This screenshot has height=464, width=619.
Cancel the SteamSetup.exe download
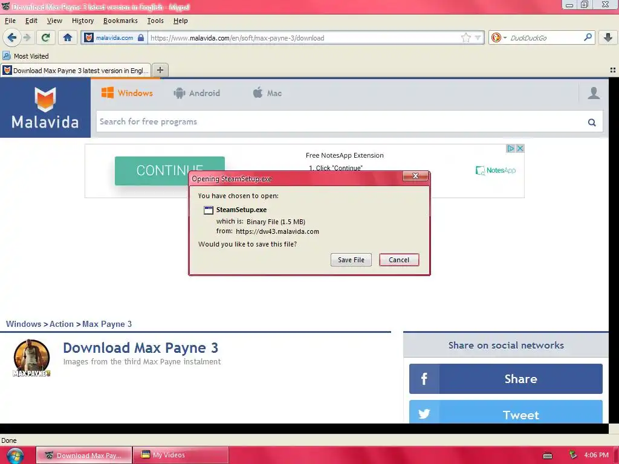[x=399, y=260]
